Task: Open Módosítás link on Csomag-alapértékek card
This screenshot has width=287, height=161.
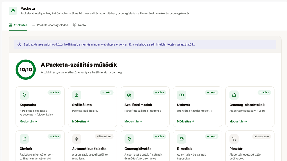Action: (x=238, y=121)
